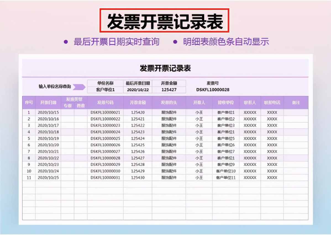Select the date cell 2020/10/24
Image resolution: width=331 pixels, height=235 pixels.
[x=48, y=171]
